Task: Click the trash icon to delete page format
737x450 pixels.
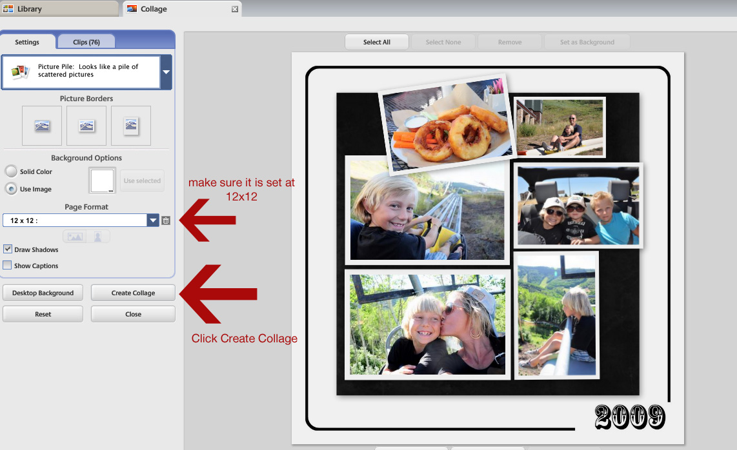Action: pyautogui.click(x=166, y=220)
